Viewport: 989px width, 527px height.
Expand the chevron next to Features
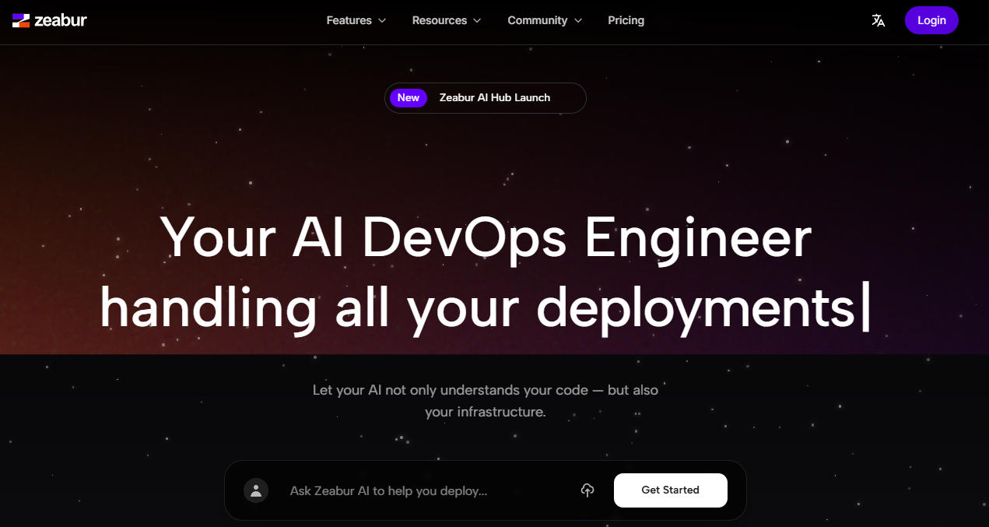click(382, 21)
